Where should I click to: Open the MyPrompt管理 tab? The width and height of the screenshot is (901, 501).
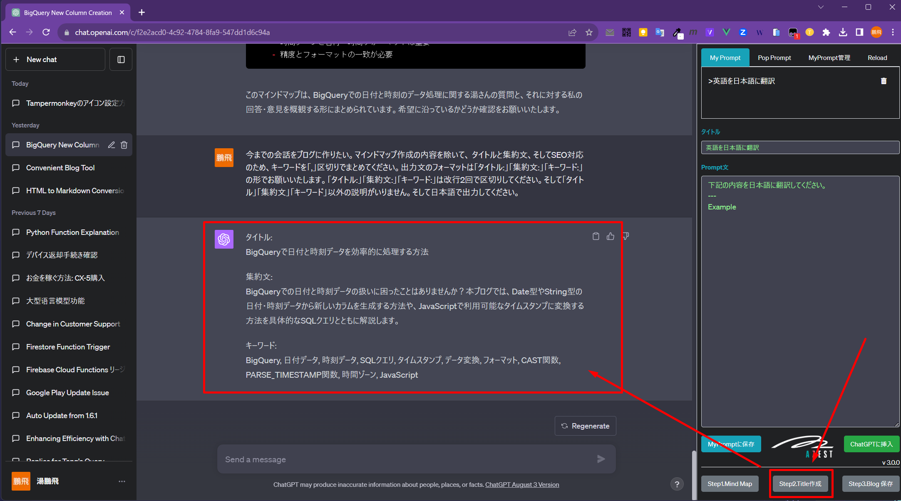(x=829, y=58)
